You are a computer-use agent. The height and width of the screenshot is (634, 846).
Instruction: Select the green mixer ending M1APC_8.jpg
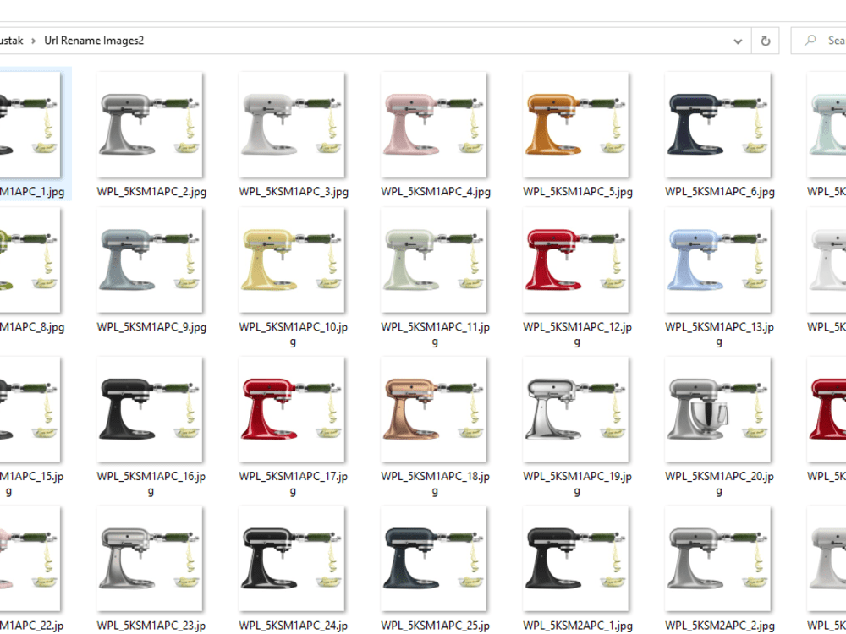tap(30, 260)
